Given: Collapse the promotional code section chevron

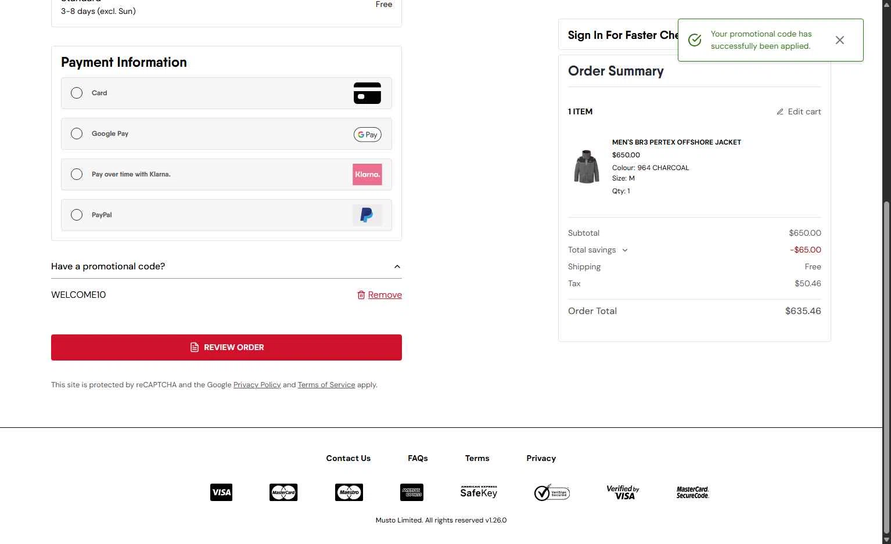Looking at the screenshot, I should [x=397, y=266].
